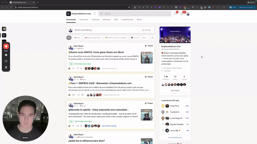Expand the More categories dropdown

(x=145, y=38)
